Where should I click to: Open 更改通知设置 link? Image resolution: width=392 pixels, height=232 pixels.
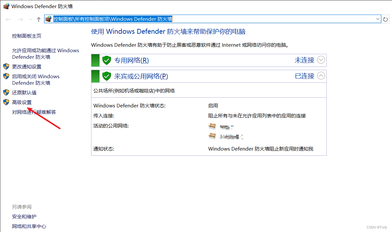(x=27, y=67)
